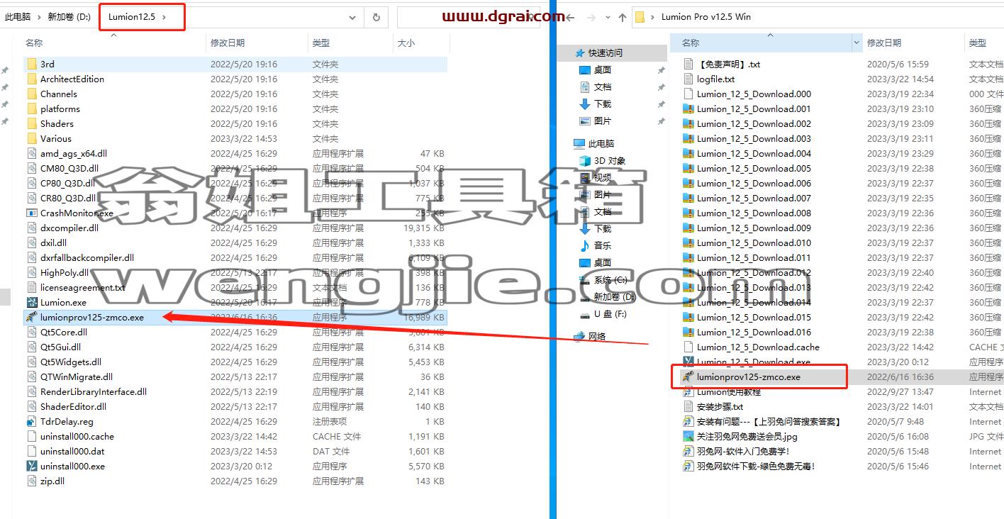Screen dimensions: 1004x519
Task: Select the zip.dll file icon
Action: 31,481
